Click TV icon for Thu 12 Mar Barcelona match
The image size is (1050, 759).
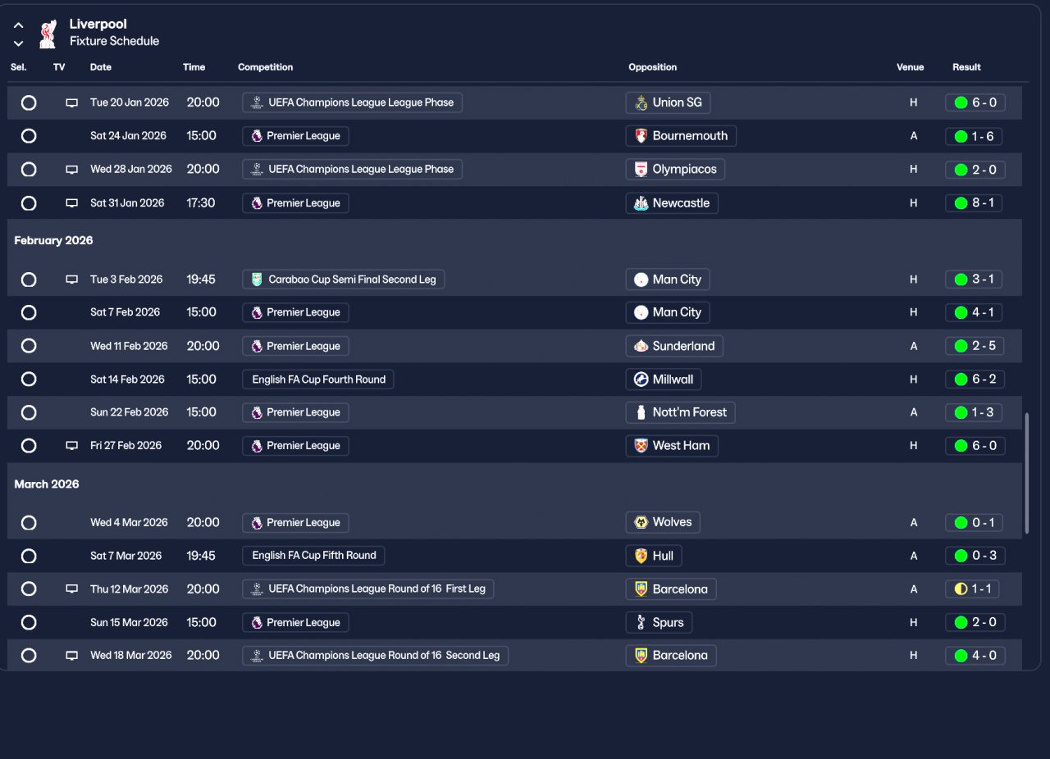(x=72, y=589)
